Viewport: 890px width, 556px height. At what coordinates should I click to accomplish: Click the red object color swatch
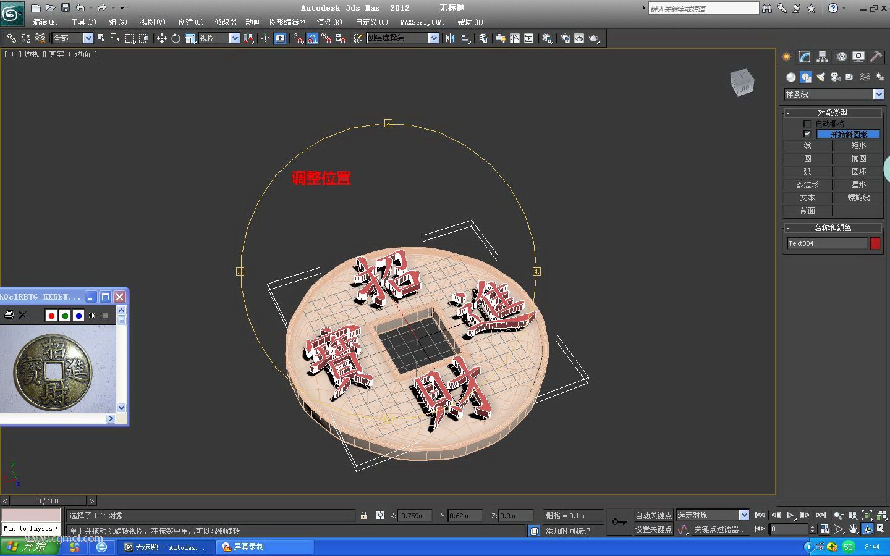coord(875,243)
